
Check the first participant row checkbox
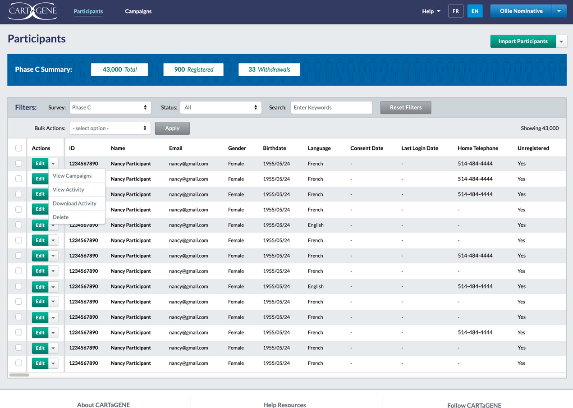[18, 164]
